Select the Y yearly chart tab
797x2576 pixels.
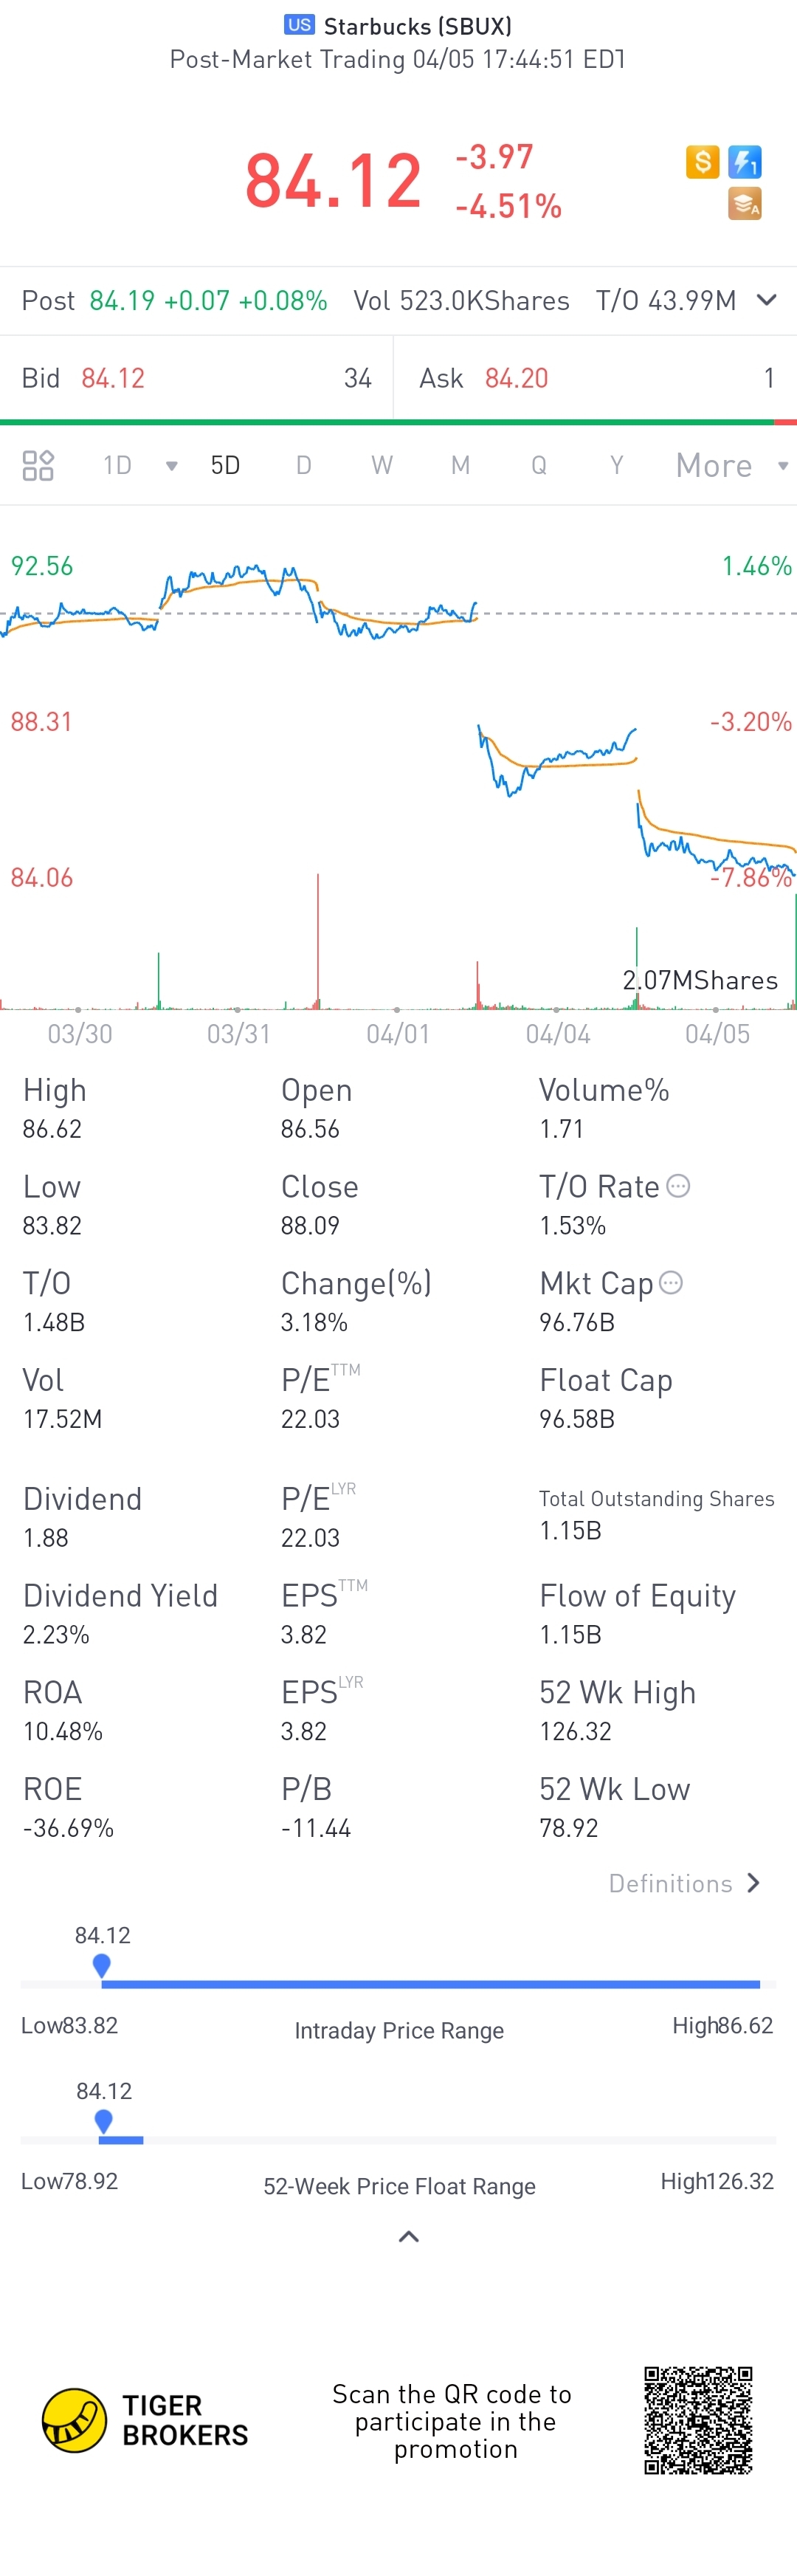pyautogui.click(x=616, y=465)
